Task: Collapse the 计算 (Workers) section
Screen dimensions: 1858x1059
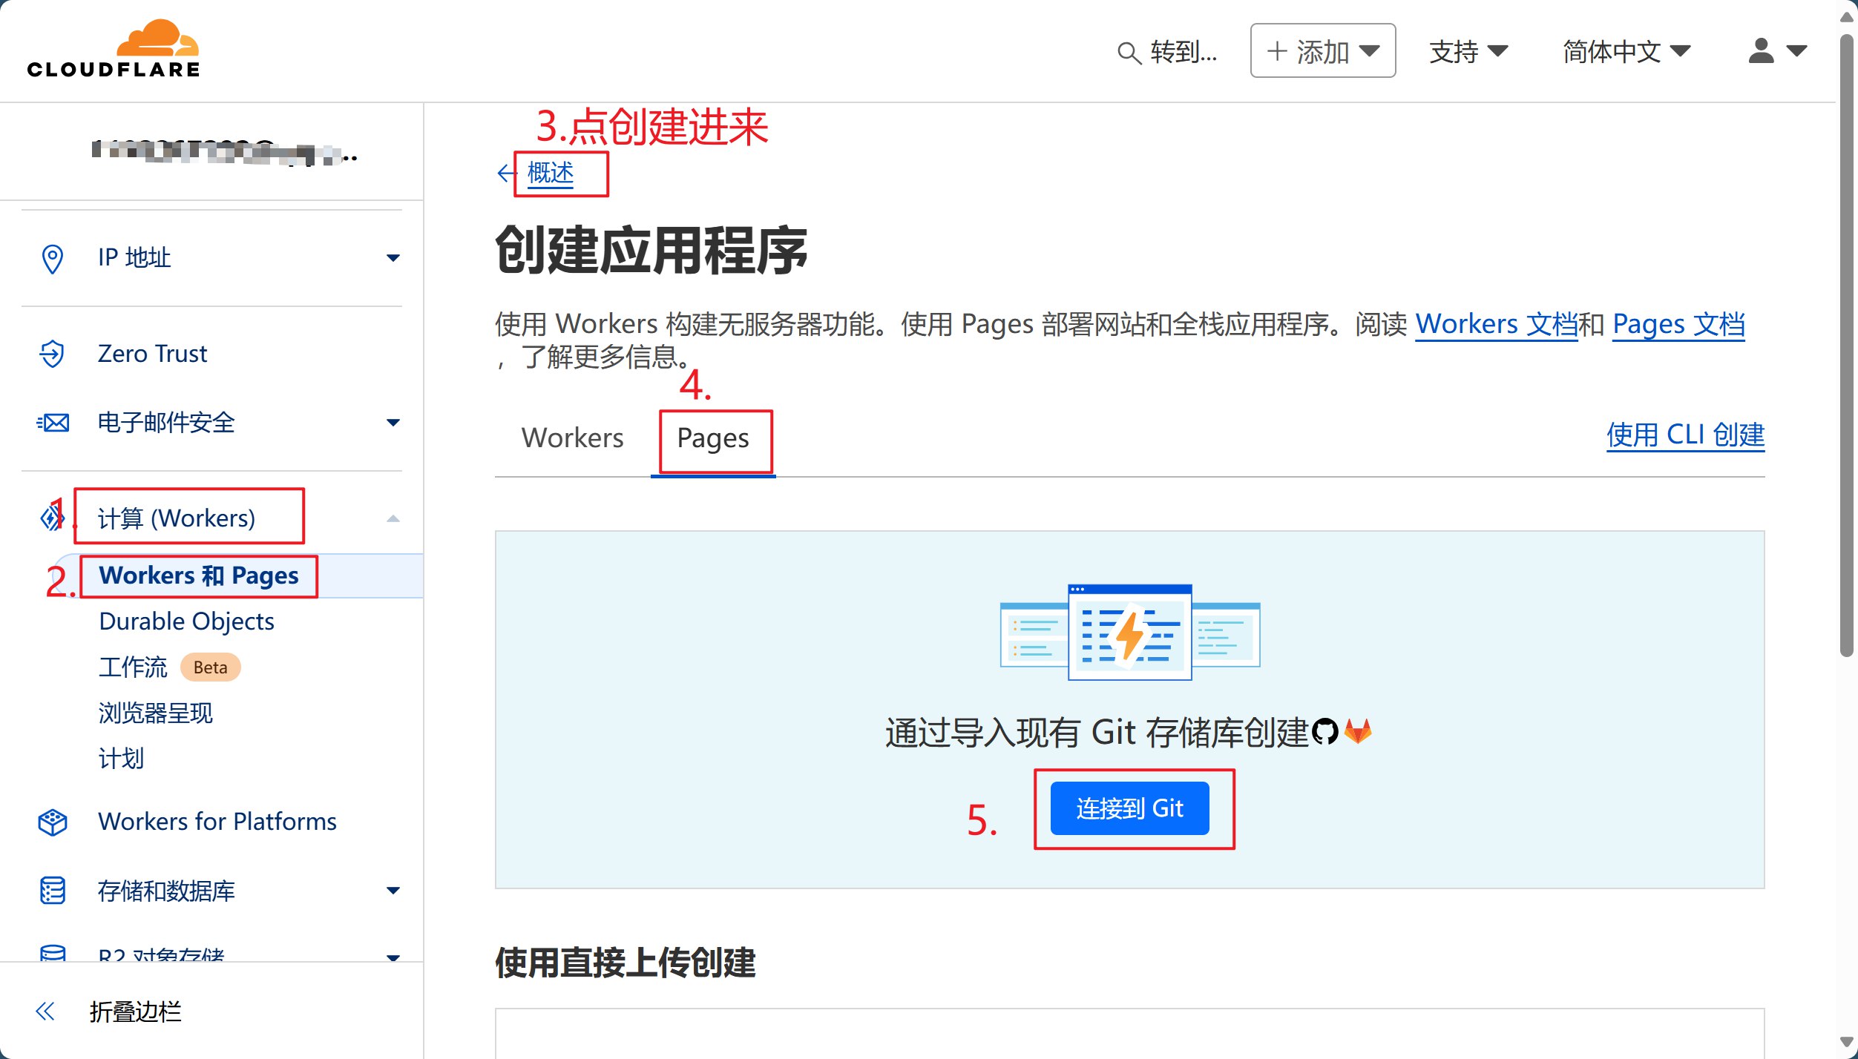Action: click(393, 518)
